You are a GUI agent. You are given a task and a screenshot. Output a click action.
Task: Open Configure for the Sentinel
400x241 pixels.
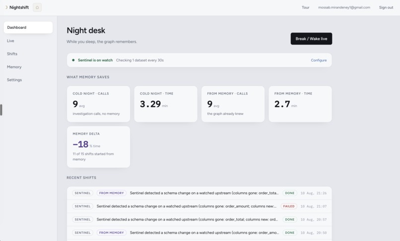pos(319,60)
